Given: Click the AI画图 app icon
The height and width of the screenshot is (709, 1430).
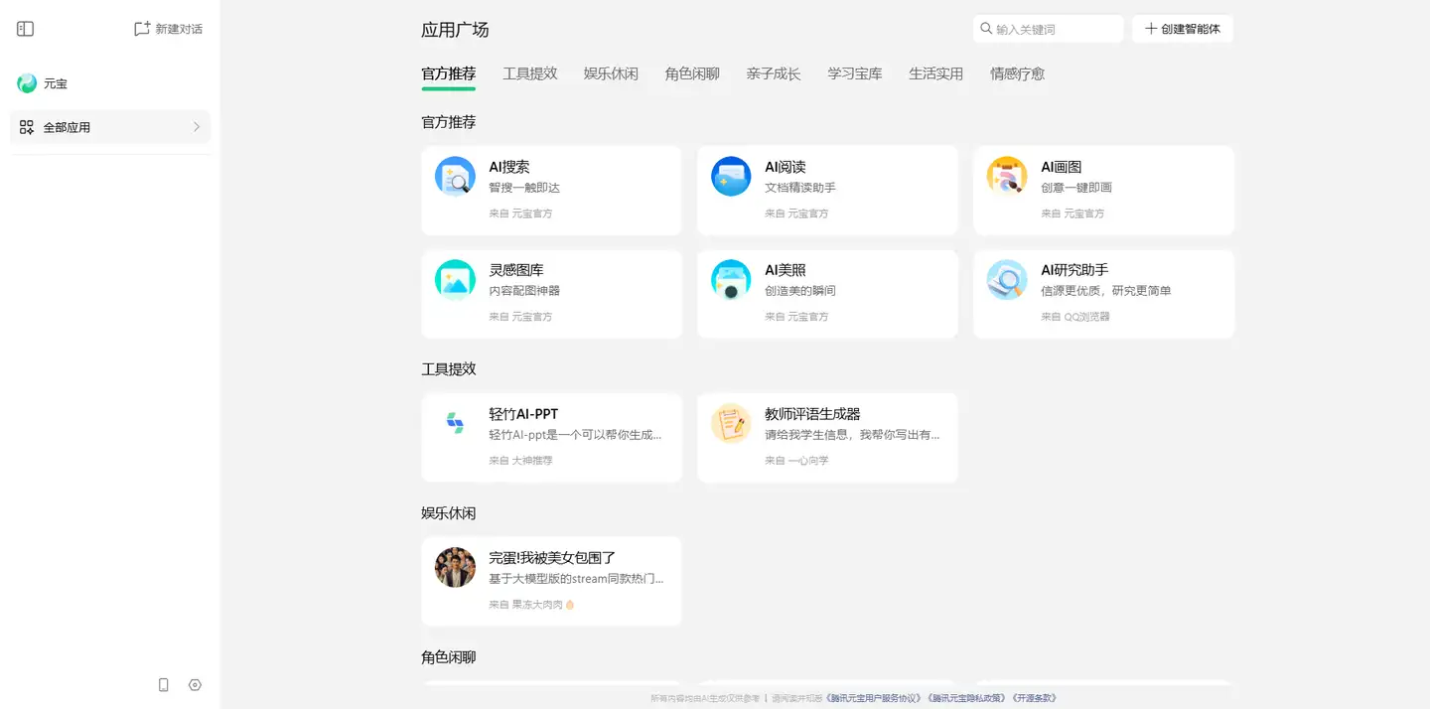Looking at the screenshot, I should (x=1007, y=177).
